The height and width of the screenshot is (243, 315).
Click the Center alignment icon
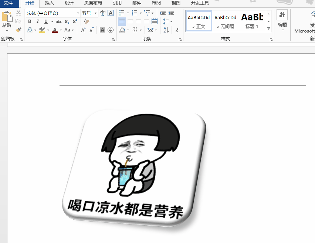tap(130, 21)
